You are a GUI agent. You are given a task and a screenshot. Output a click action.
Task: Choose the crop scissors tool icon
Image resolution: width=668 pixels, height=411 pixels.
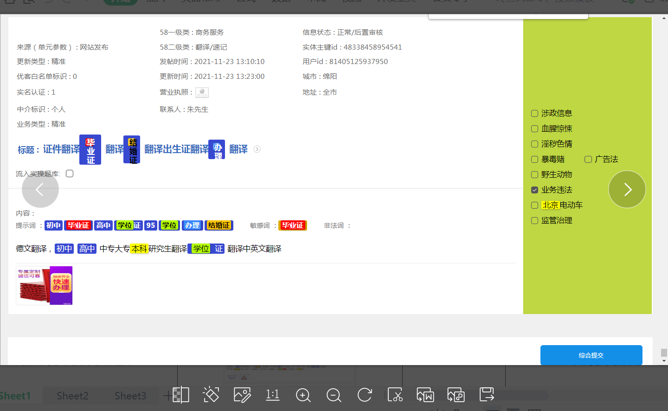coord(395,395)
